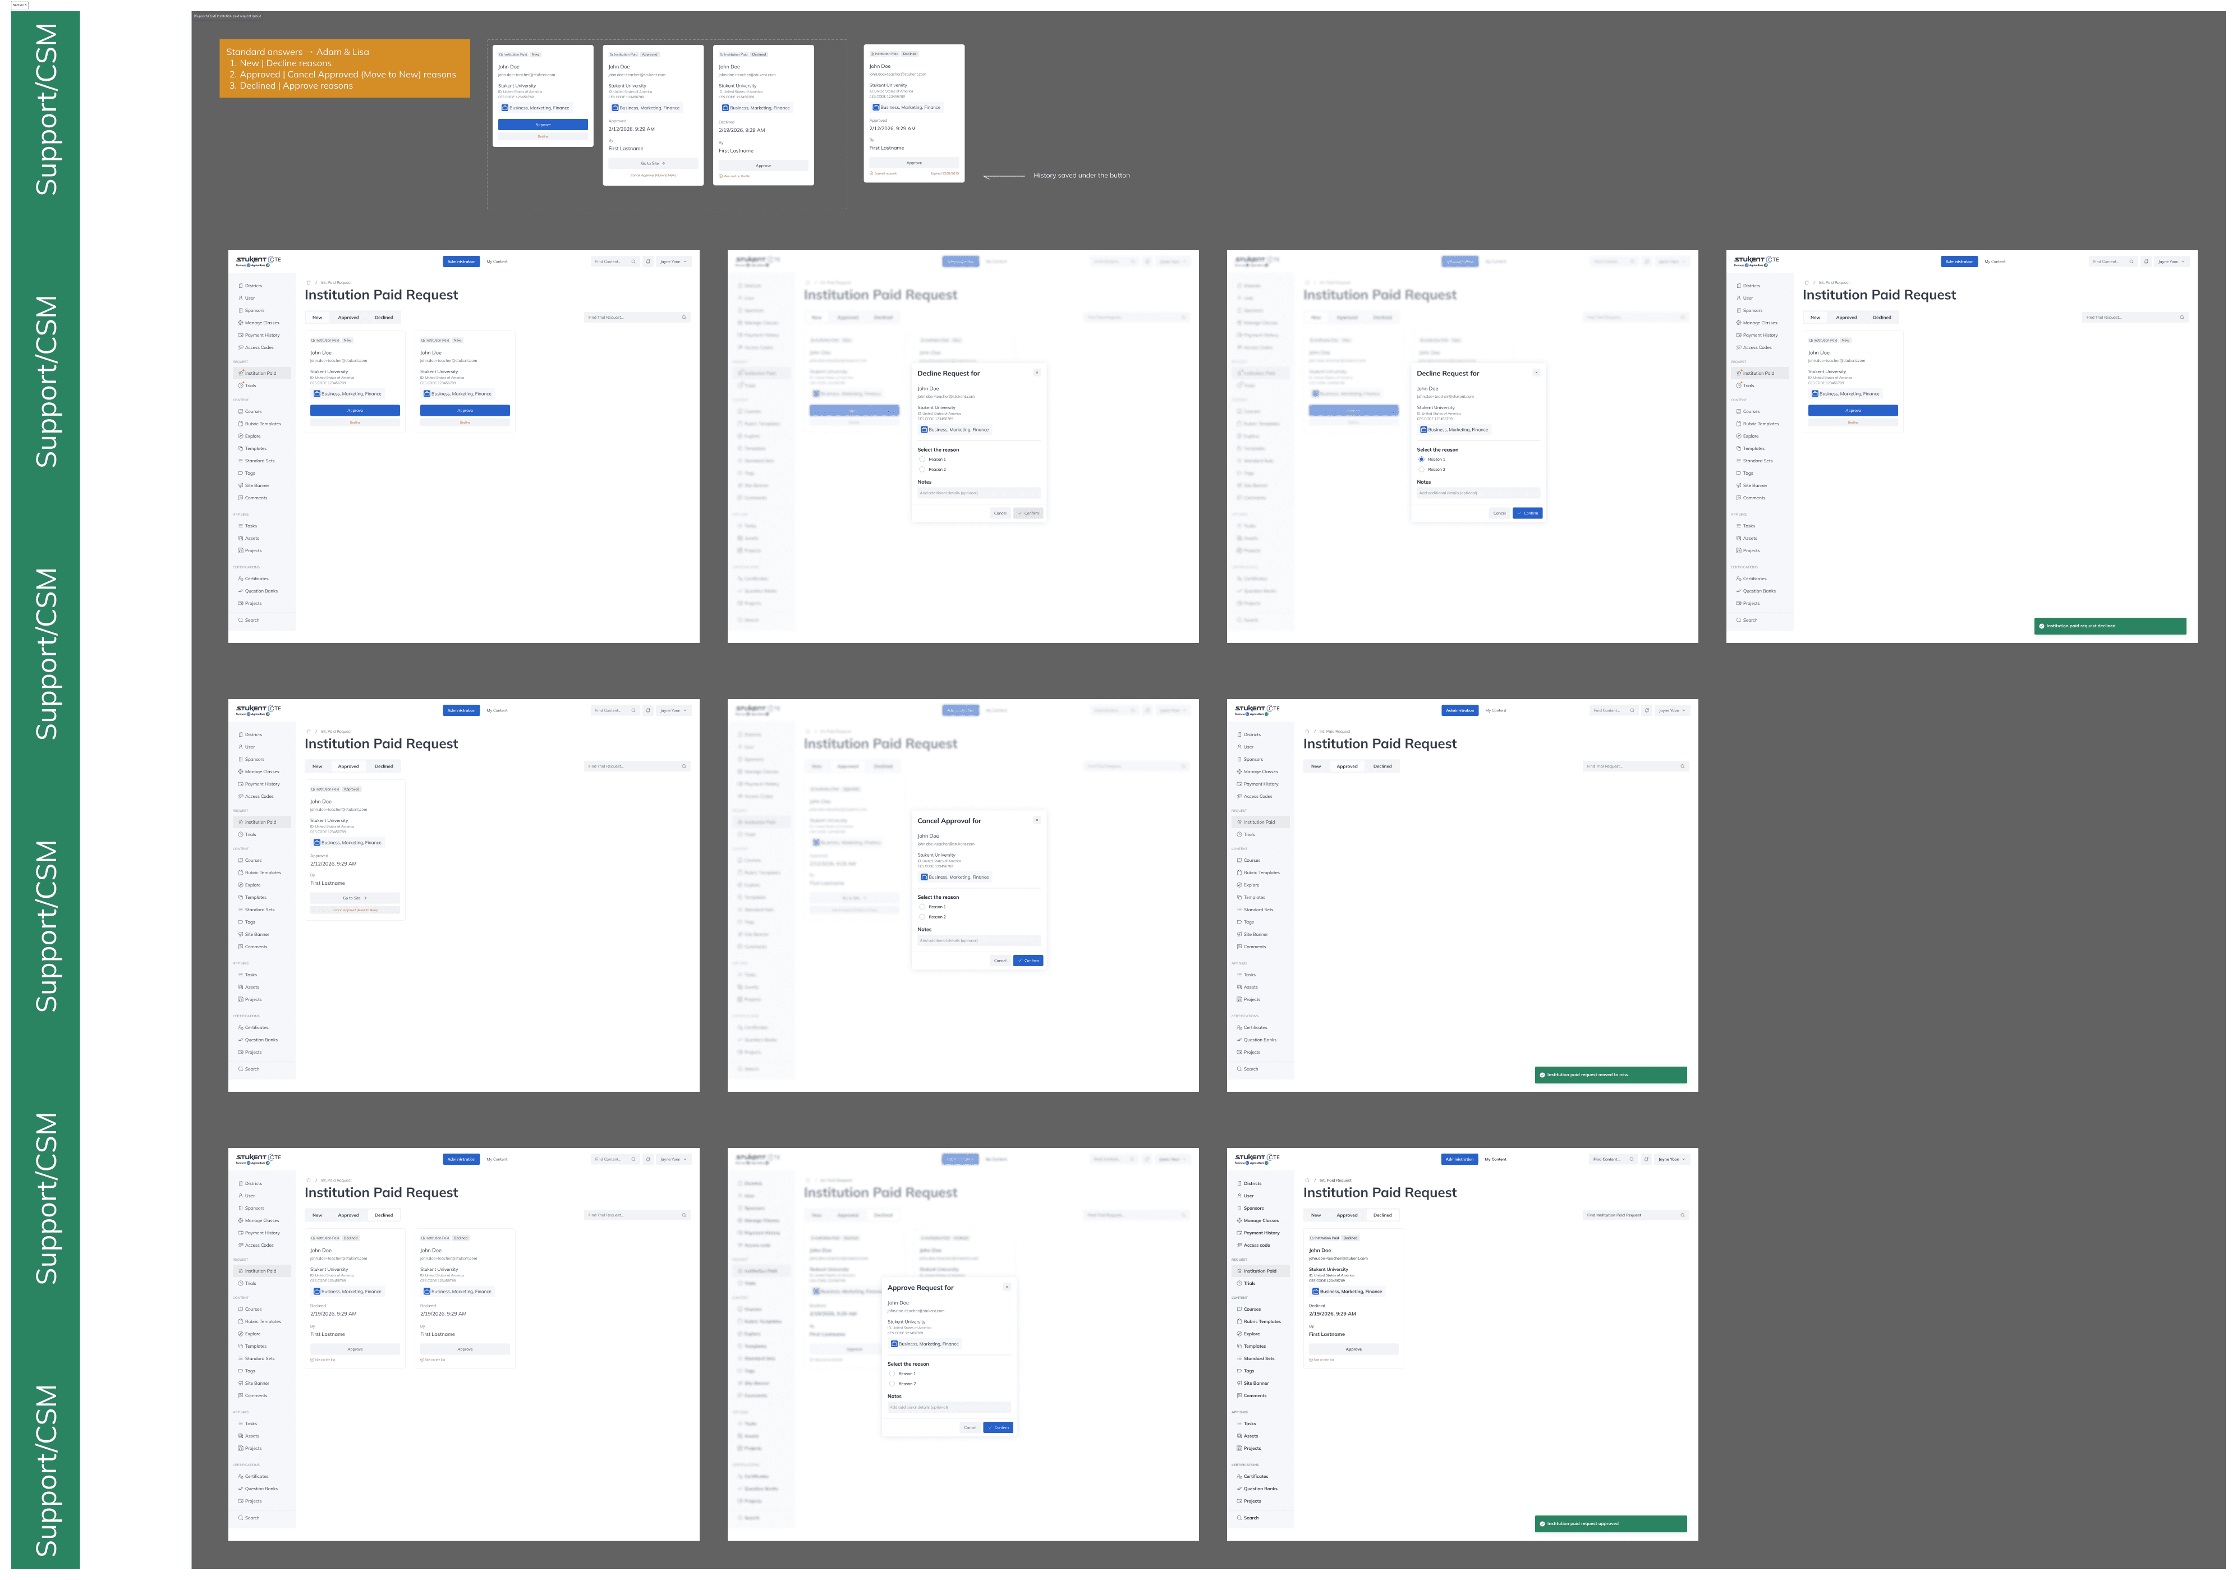Open Jayne Yoon dropdown in 'moved to new' toast frame
Viewport: 2237px width, 1580px height.
1672,710
